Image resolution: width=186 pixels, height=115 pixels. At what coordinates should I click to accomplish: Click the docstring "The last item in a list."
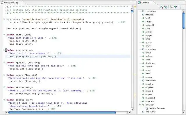(x=27, y=38)
